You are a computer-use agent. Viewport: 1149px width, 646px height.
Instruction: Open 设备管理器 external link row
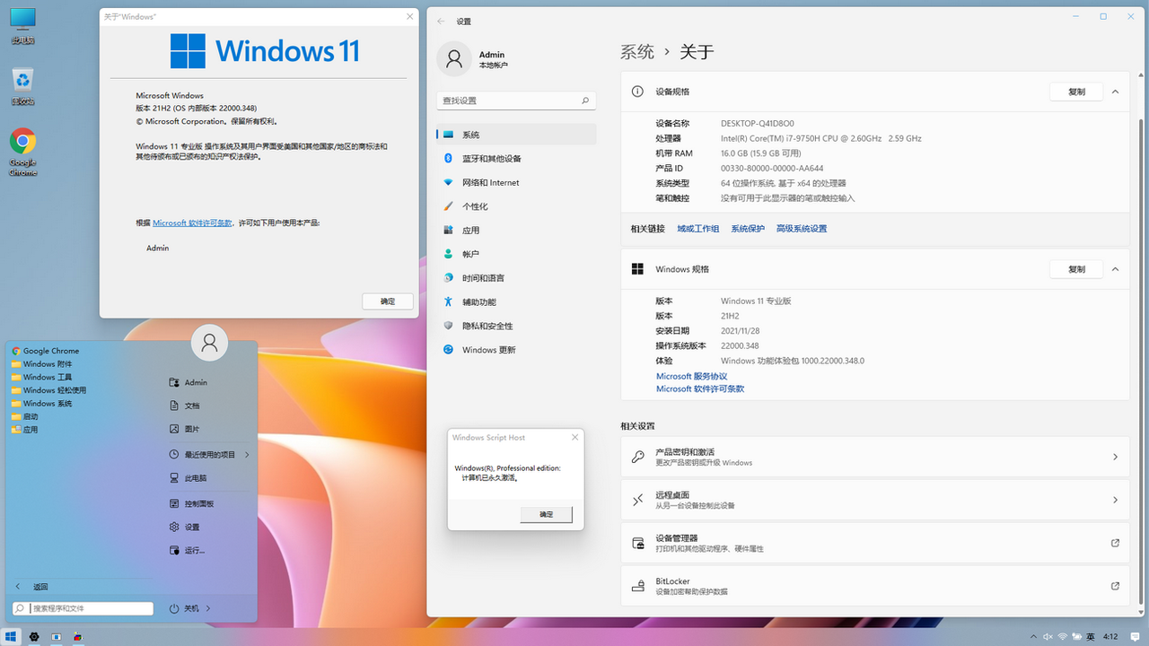[x=875, y=543]
